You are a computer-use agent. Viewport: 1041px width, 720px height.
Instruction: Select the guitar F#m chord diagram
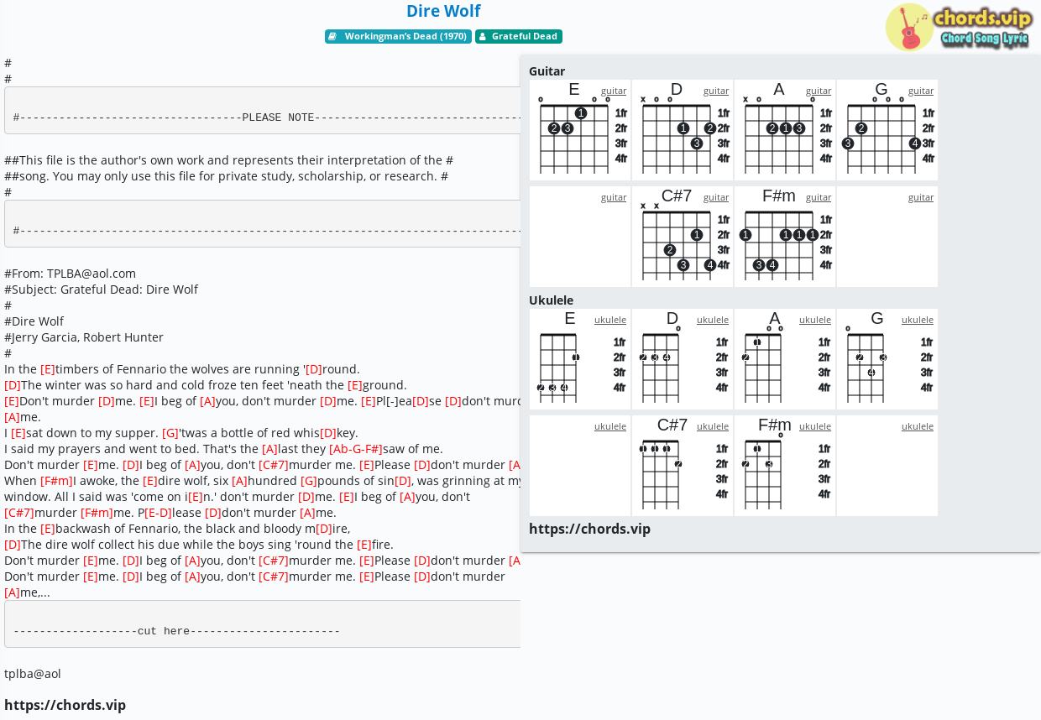(x=785, y=237)
